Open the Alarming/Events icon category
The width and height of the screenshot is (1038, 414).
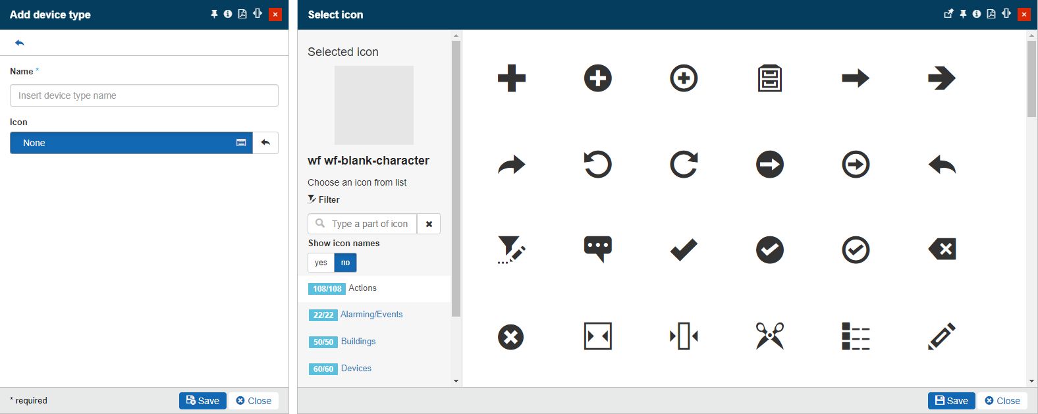coord(371,315)
